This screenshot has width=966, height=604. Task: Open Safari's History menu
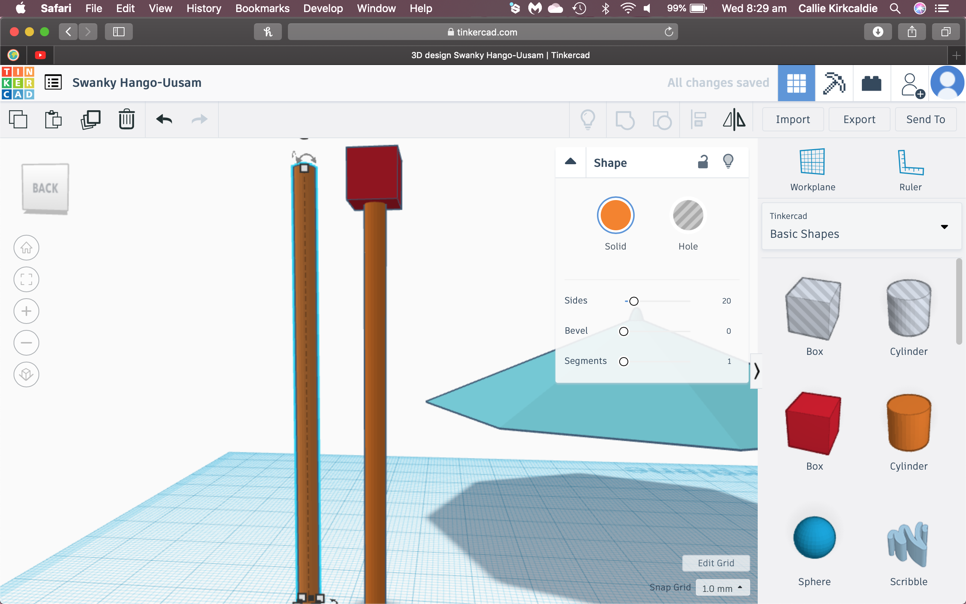[x=204, y=8]
